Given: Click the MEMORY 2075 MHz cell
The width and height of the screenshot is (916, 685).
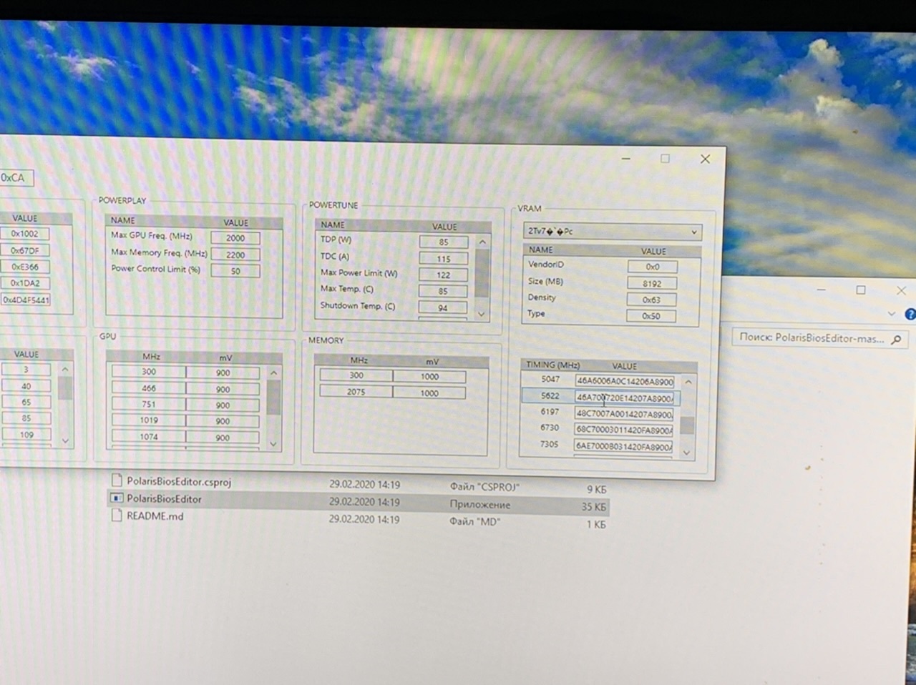Looking at the screenshot, I should [x=356, y=392].
